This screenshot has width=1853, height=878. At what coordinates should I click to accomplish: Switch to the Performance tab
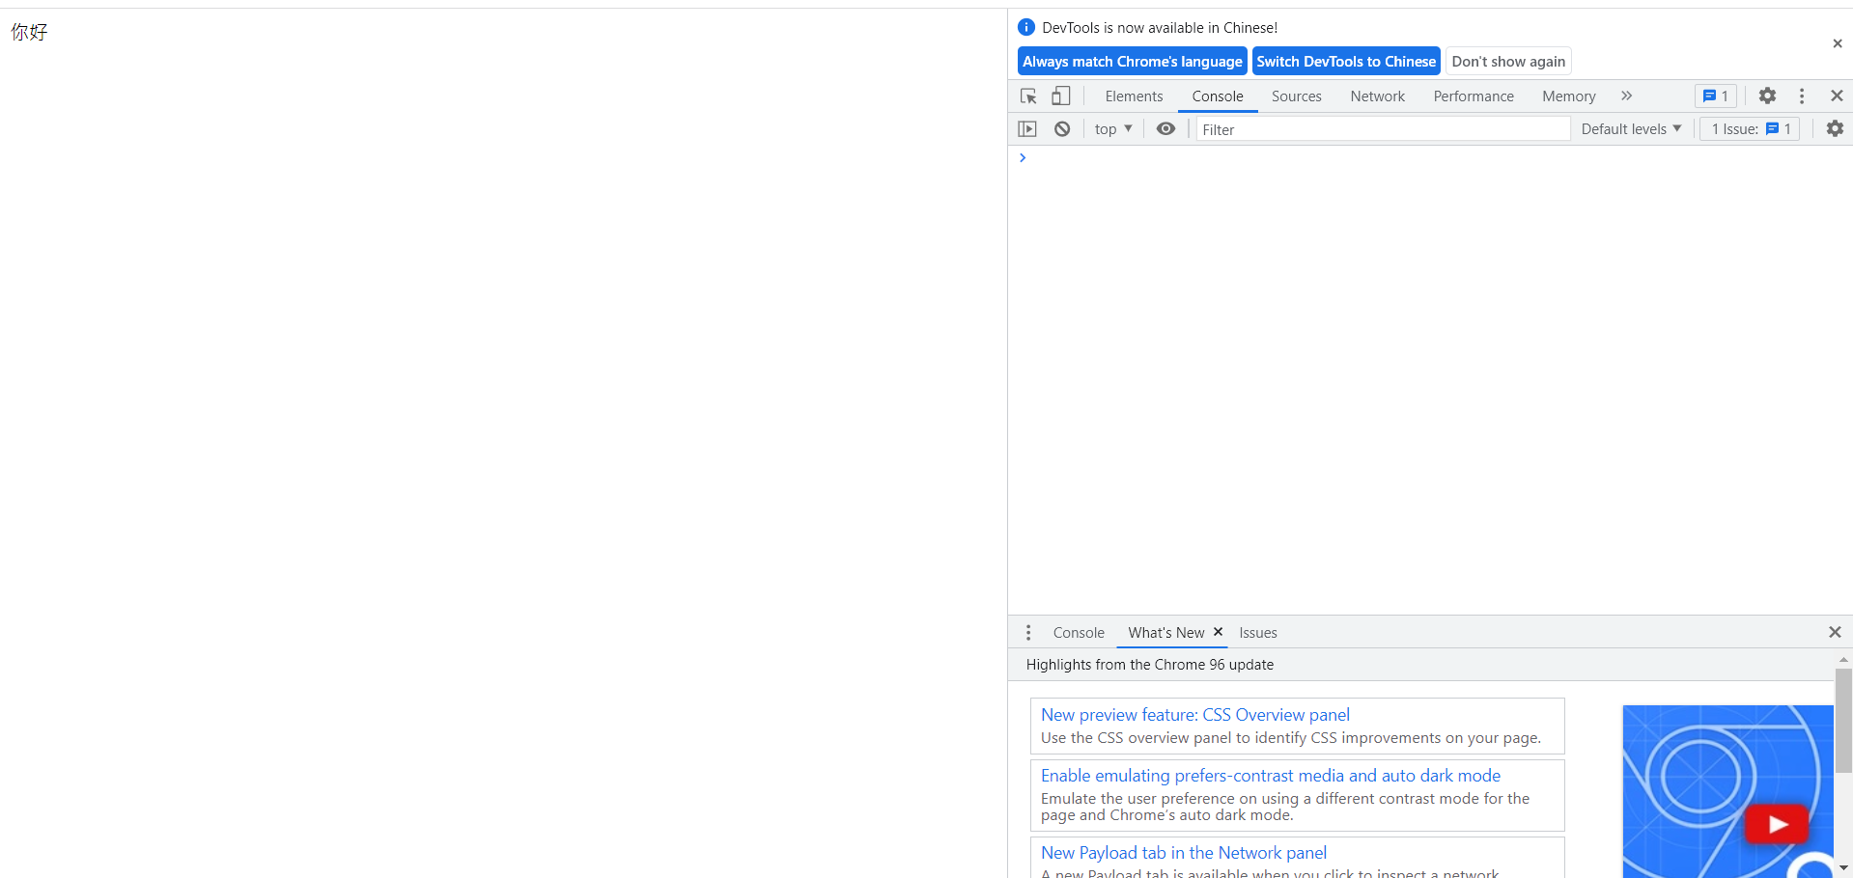click(1474, 96)
